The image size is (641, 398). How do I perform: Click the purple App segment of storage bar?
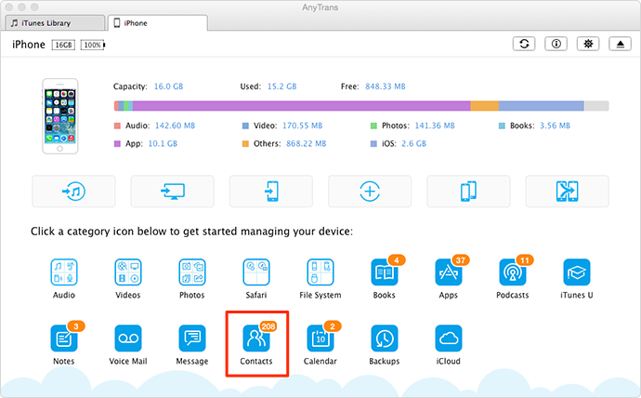point(302,106)
